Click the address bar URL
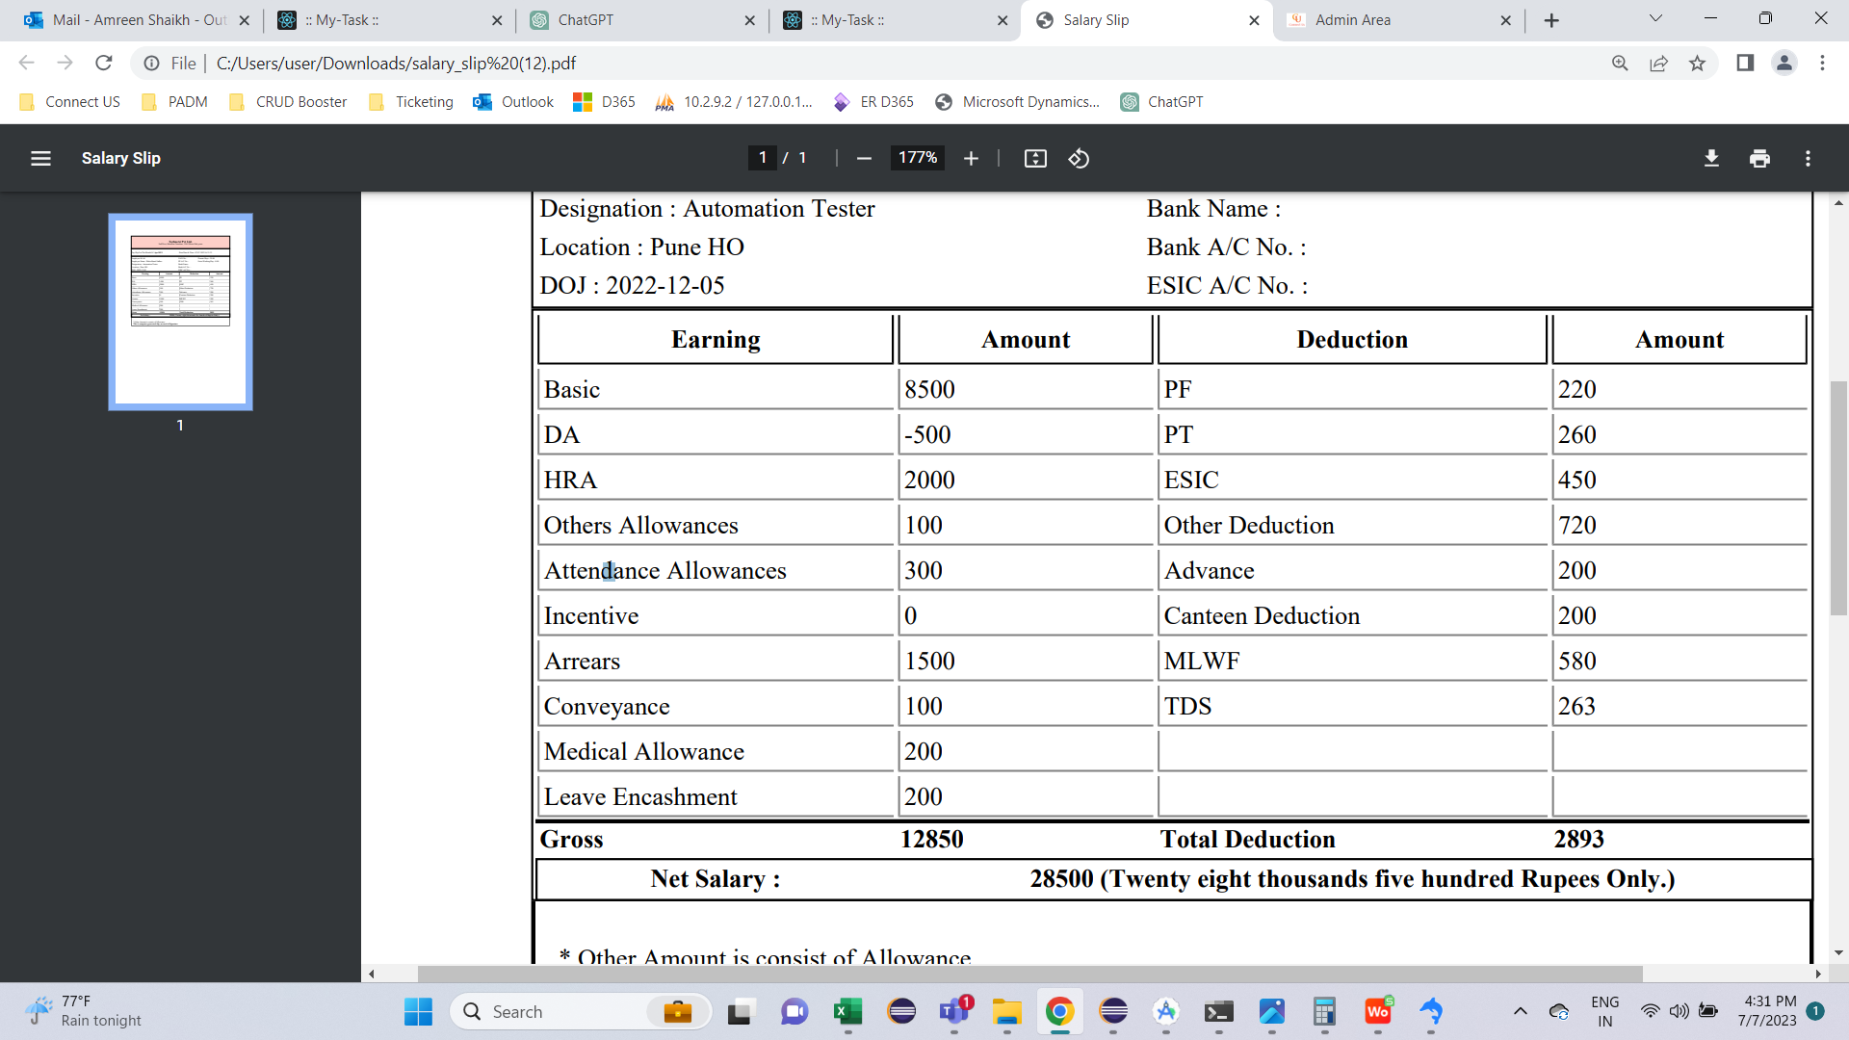Viewport: 1849px width, 1040px height. 396,64
